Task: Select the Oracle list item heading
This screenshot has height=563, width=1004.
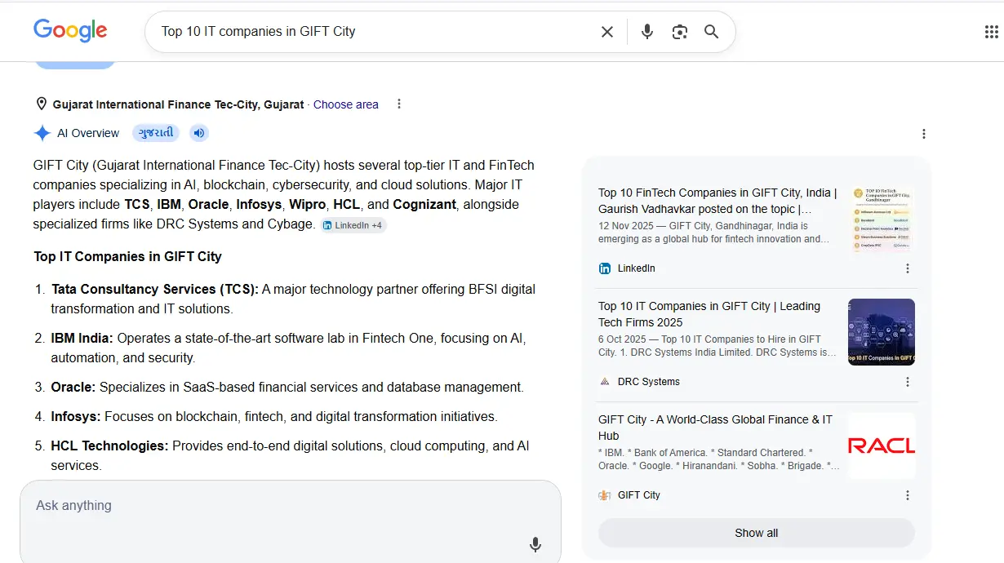Action: click(x=73, y=387)
